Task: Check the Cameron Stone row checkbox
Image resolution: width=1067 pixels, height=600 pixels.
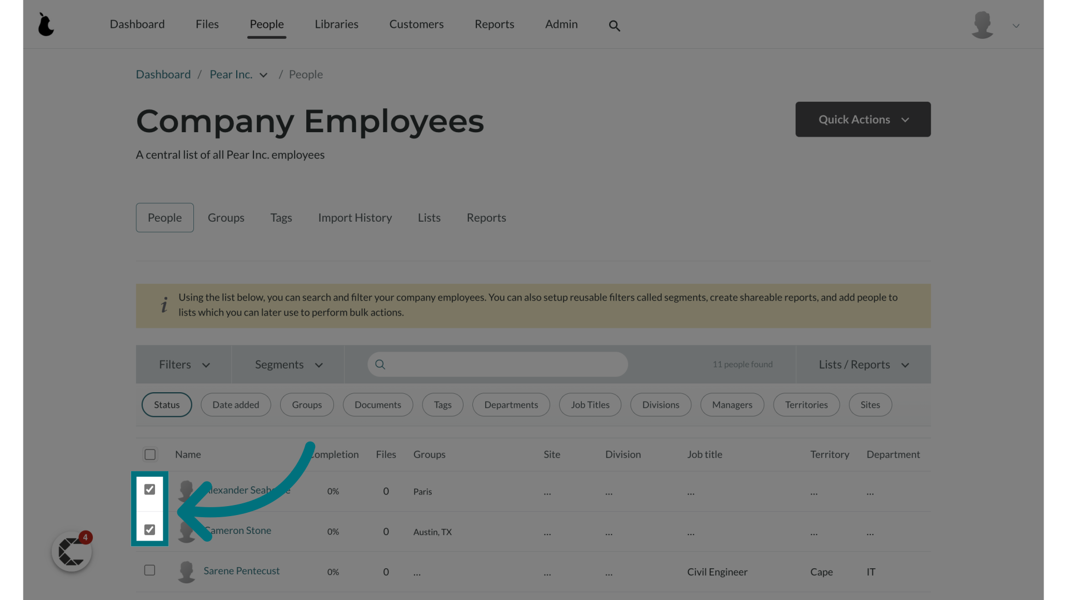Action: [150, 529]
